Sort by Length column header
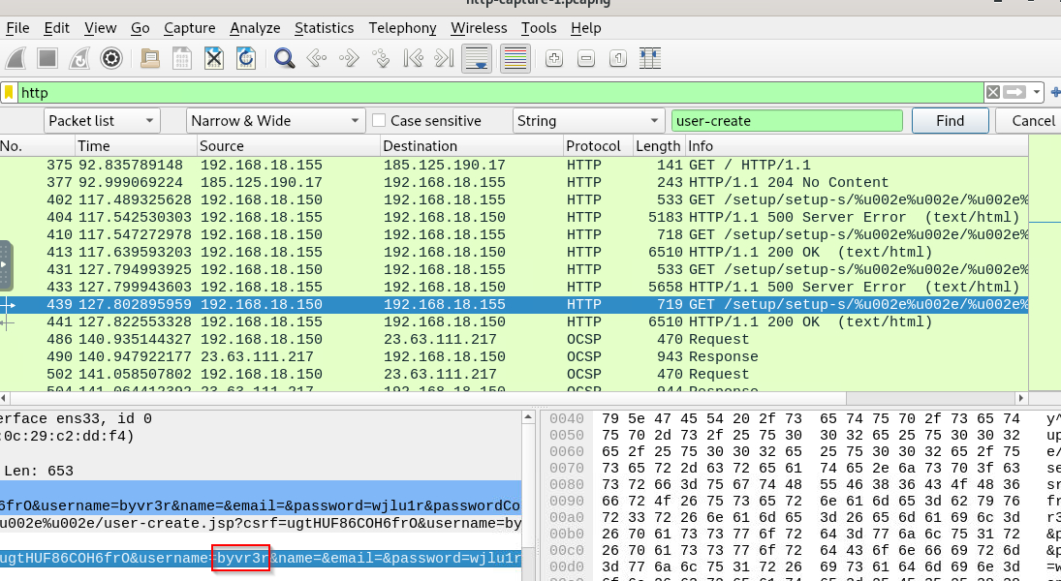Image resolution: width=1061 pixels, height=581 pixels. (x=658, y=146)
